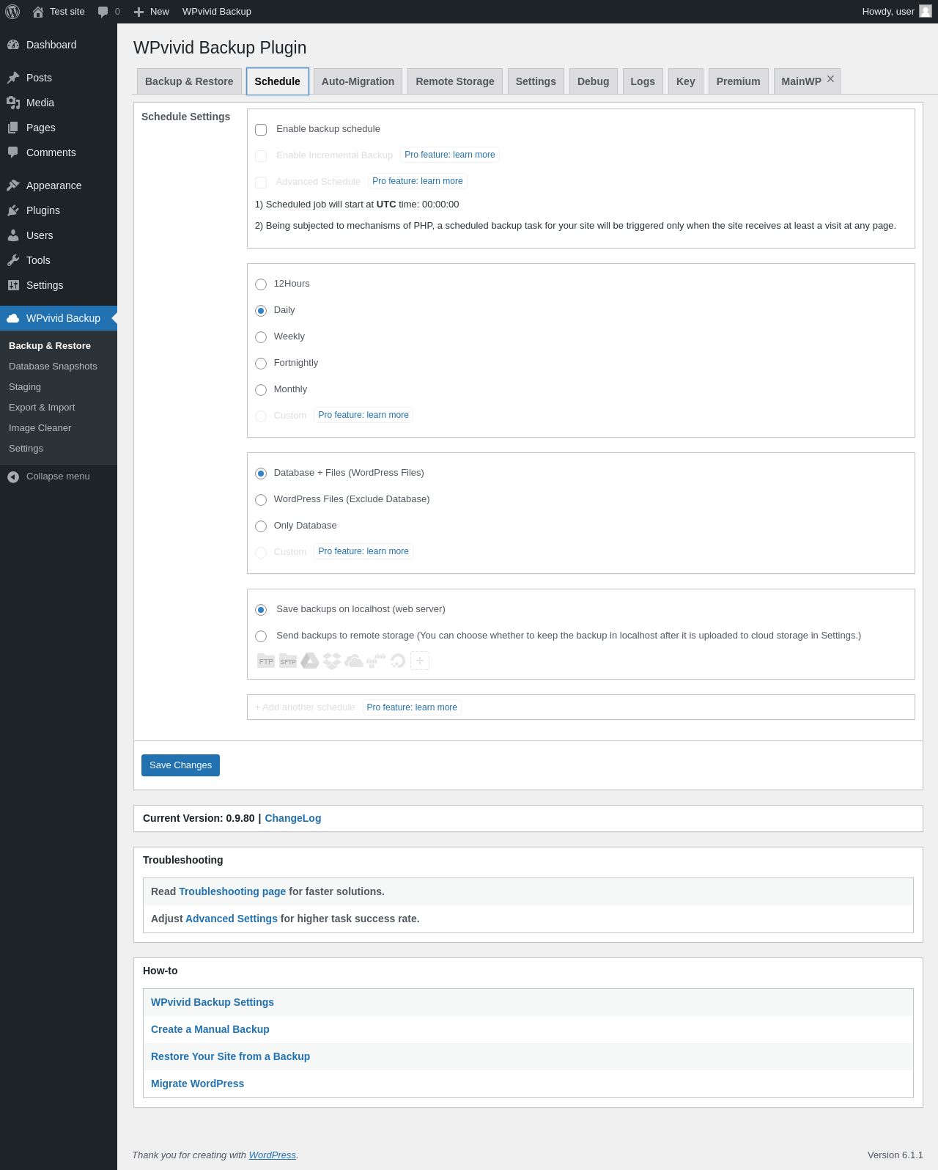Collapse the admin sidebar menu
The image size is (938, 1170).
point(49,477)
